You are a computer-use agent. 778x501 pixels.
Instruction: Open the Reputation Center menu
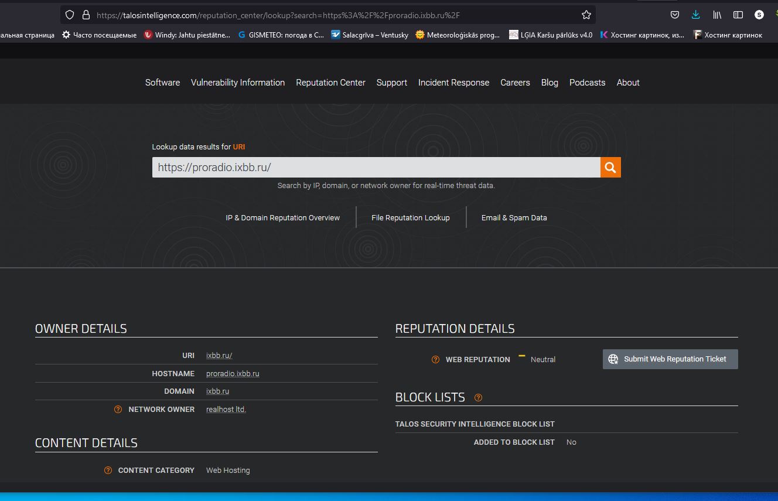330,83
